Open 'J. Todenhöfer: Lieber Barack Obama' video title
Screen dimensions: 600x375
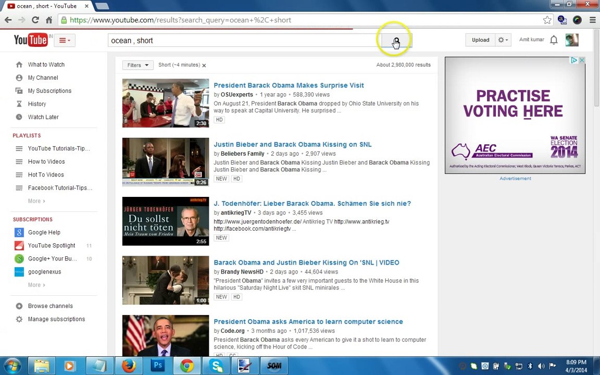click(312, 204)
